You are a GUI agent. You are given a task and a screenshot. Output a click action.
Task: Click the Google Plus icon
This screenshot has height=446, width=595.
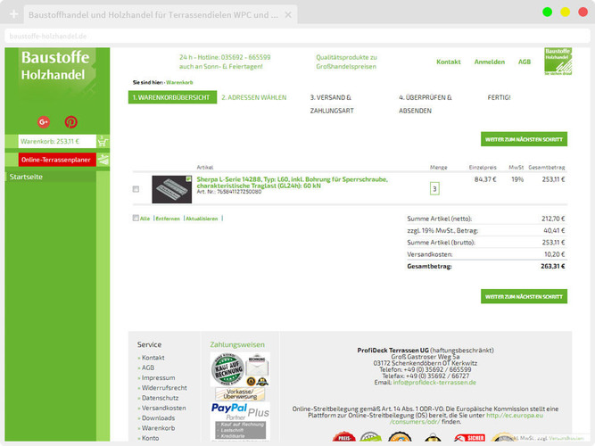(44, 121)
